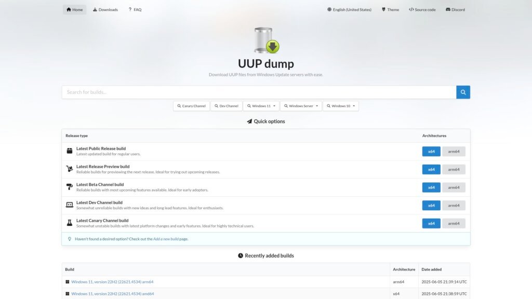532x299 pixels.
Task: Click 'Somewhat unreliable builds with new ideas' description
Action: tap(150, 208)
